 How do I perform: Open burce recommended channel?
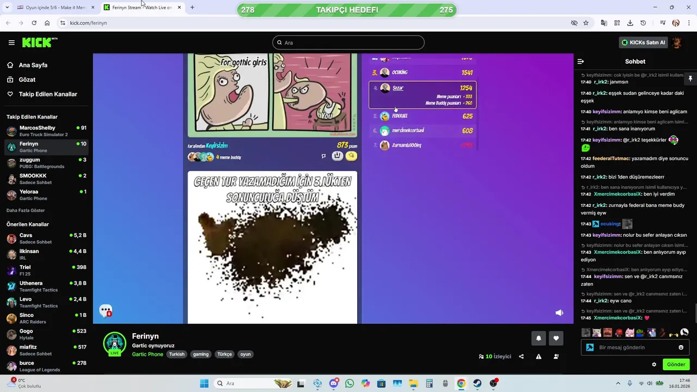(46, 366)
